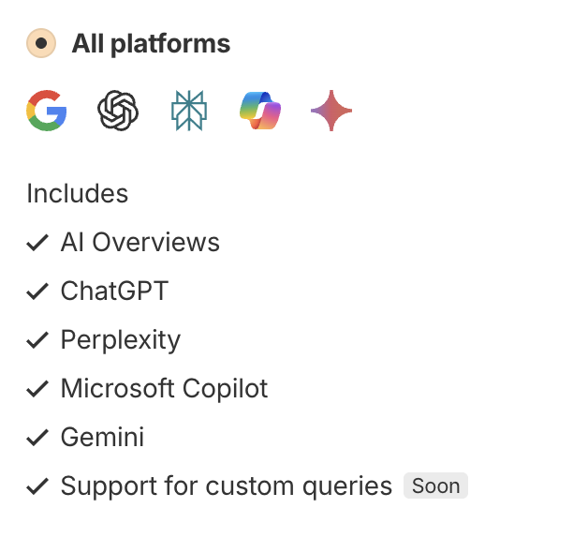Click the Gemini list item text
This screenshot has height=538, width=588.
coord(102,438)
